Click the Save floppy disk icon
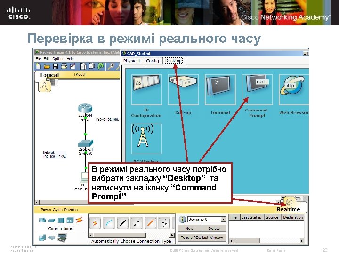The image size is (339, 254). pos(56,66)
